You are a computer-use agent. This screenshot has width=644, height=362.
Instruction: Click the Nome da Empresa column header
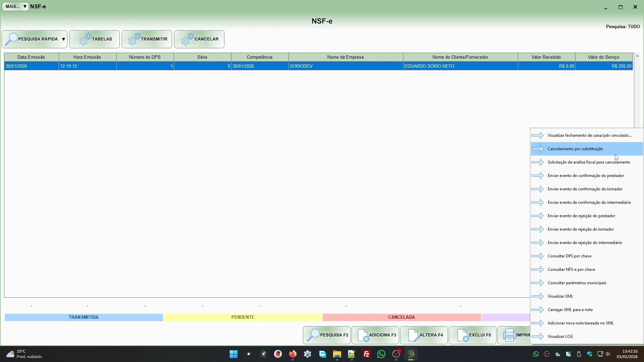tap(345, 57)
